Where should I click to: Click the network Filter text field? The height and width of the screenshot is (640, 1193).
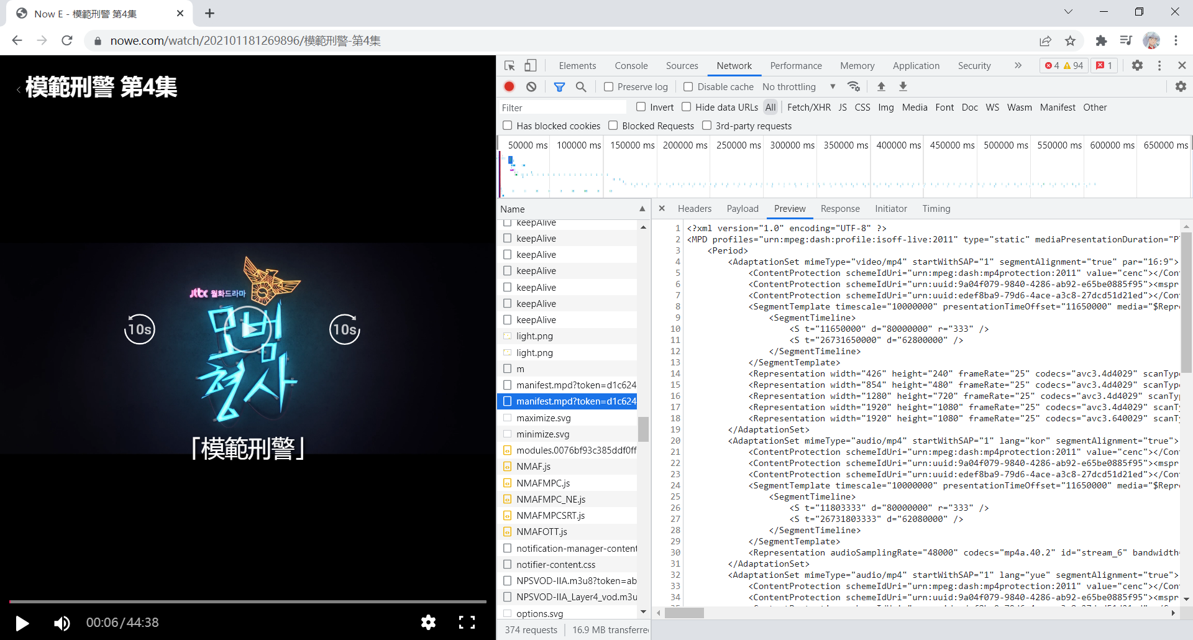point(562,107)
